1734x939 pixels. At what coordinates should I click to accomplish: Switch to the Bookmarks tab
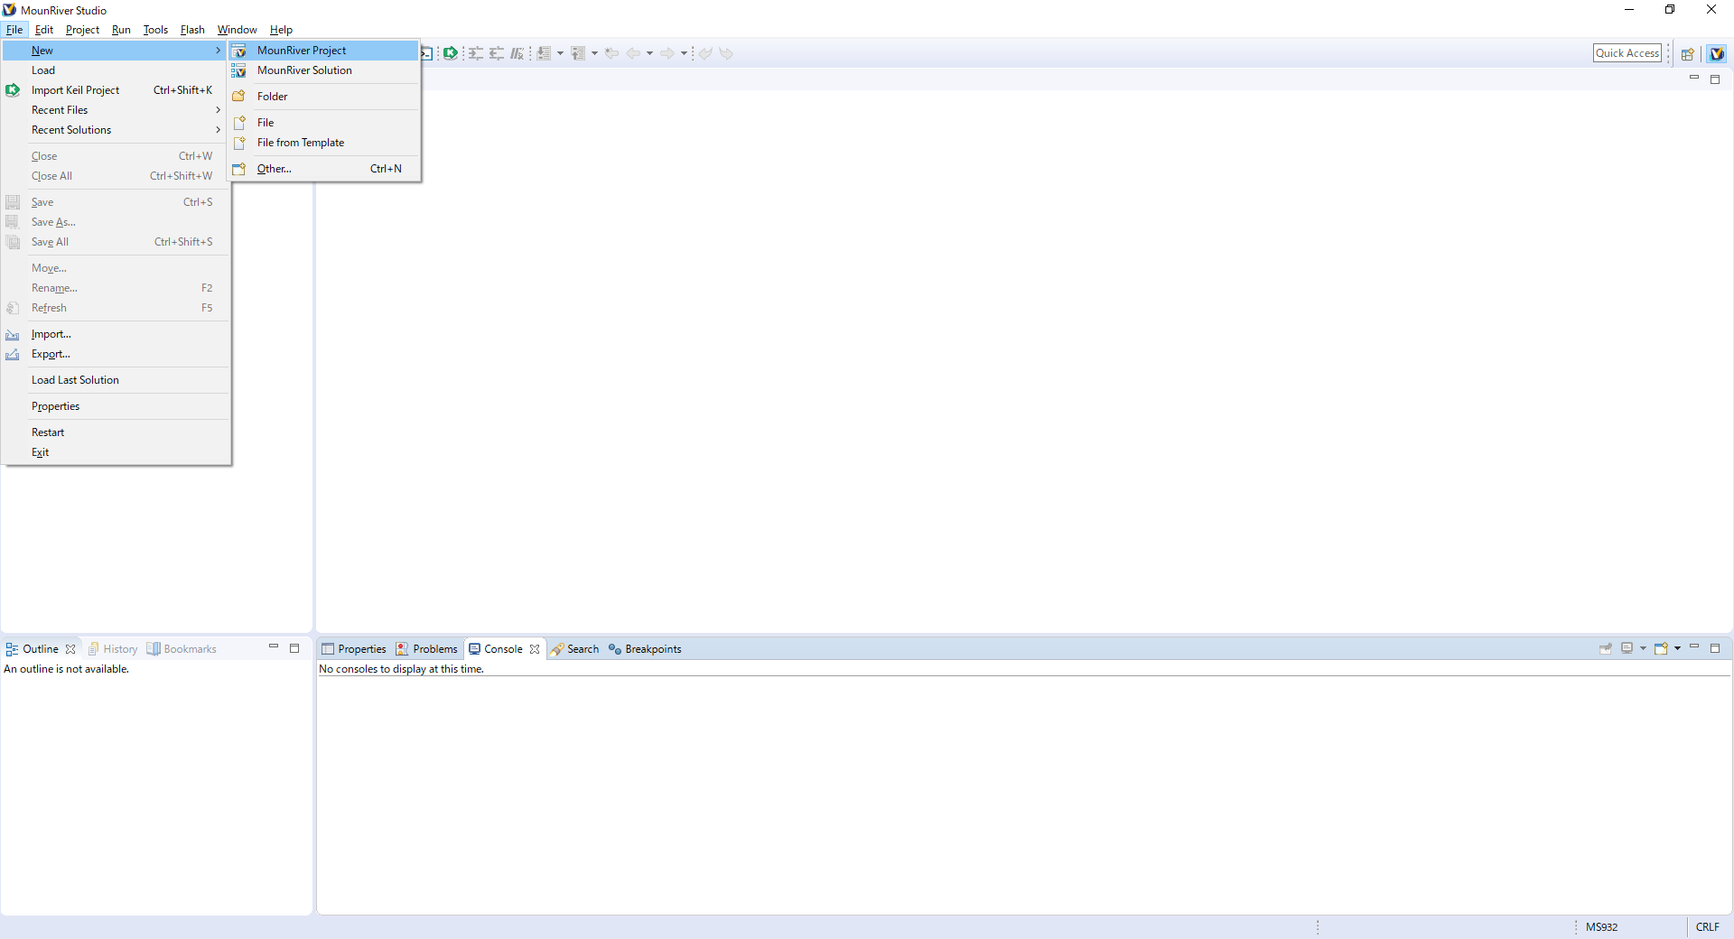(182, 649)
